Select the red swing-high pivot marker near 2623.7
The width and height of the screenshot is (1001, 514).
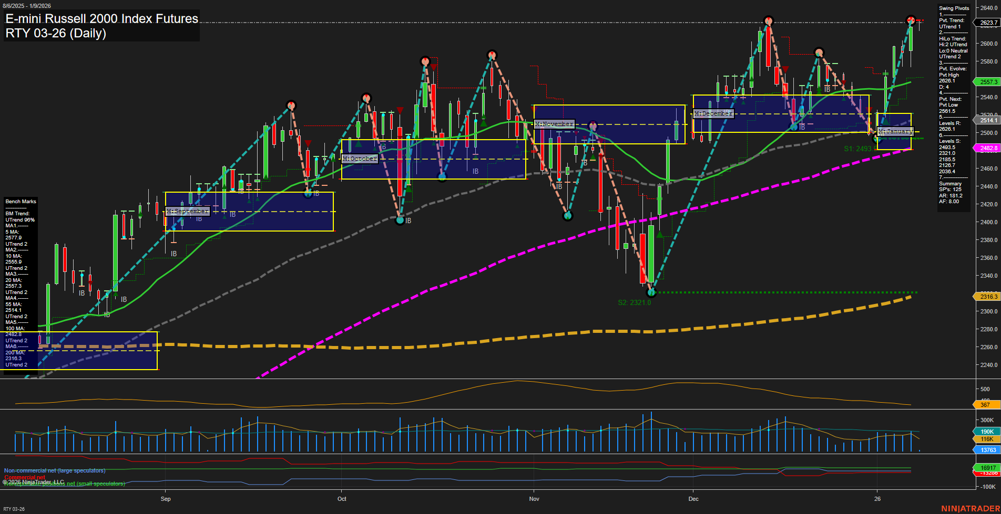[911, 21]
